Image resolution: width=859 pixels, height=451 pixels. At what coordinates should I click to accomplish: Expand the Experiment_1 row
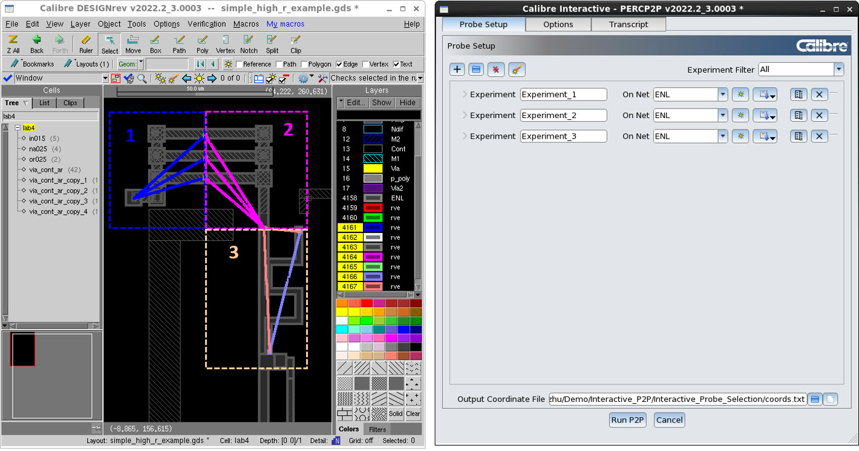pyautogui.click(x=465, y=94)
